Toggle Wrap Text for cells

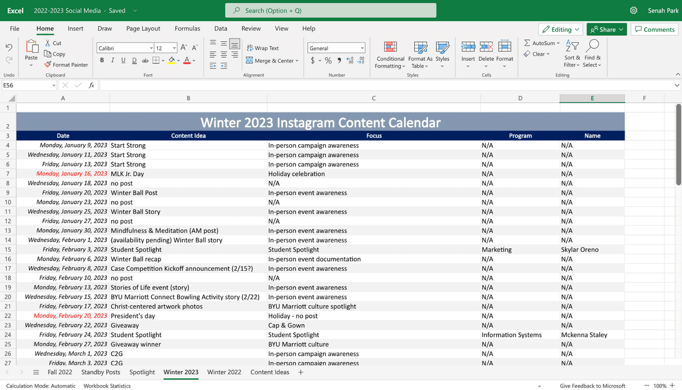[x=263, y=48]
